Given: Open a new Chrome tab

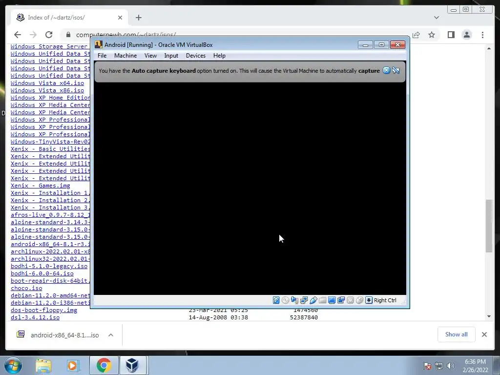Looking at the screenshot, I should [x=138, y=18].
